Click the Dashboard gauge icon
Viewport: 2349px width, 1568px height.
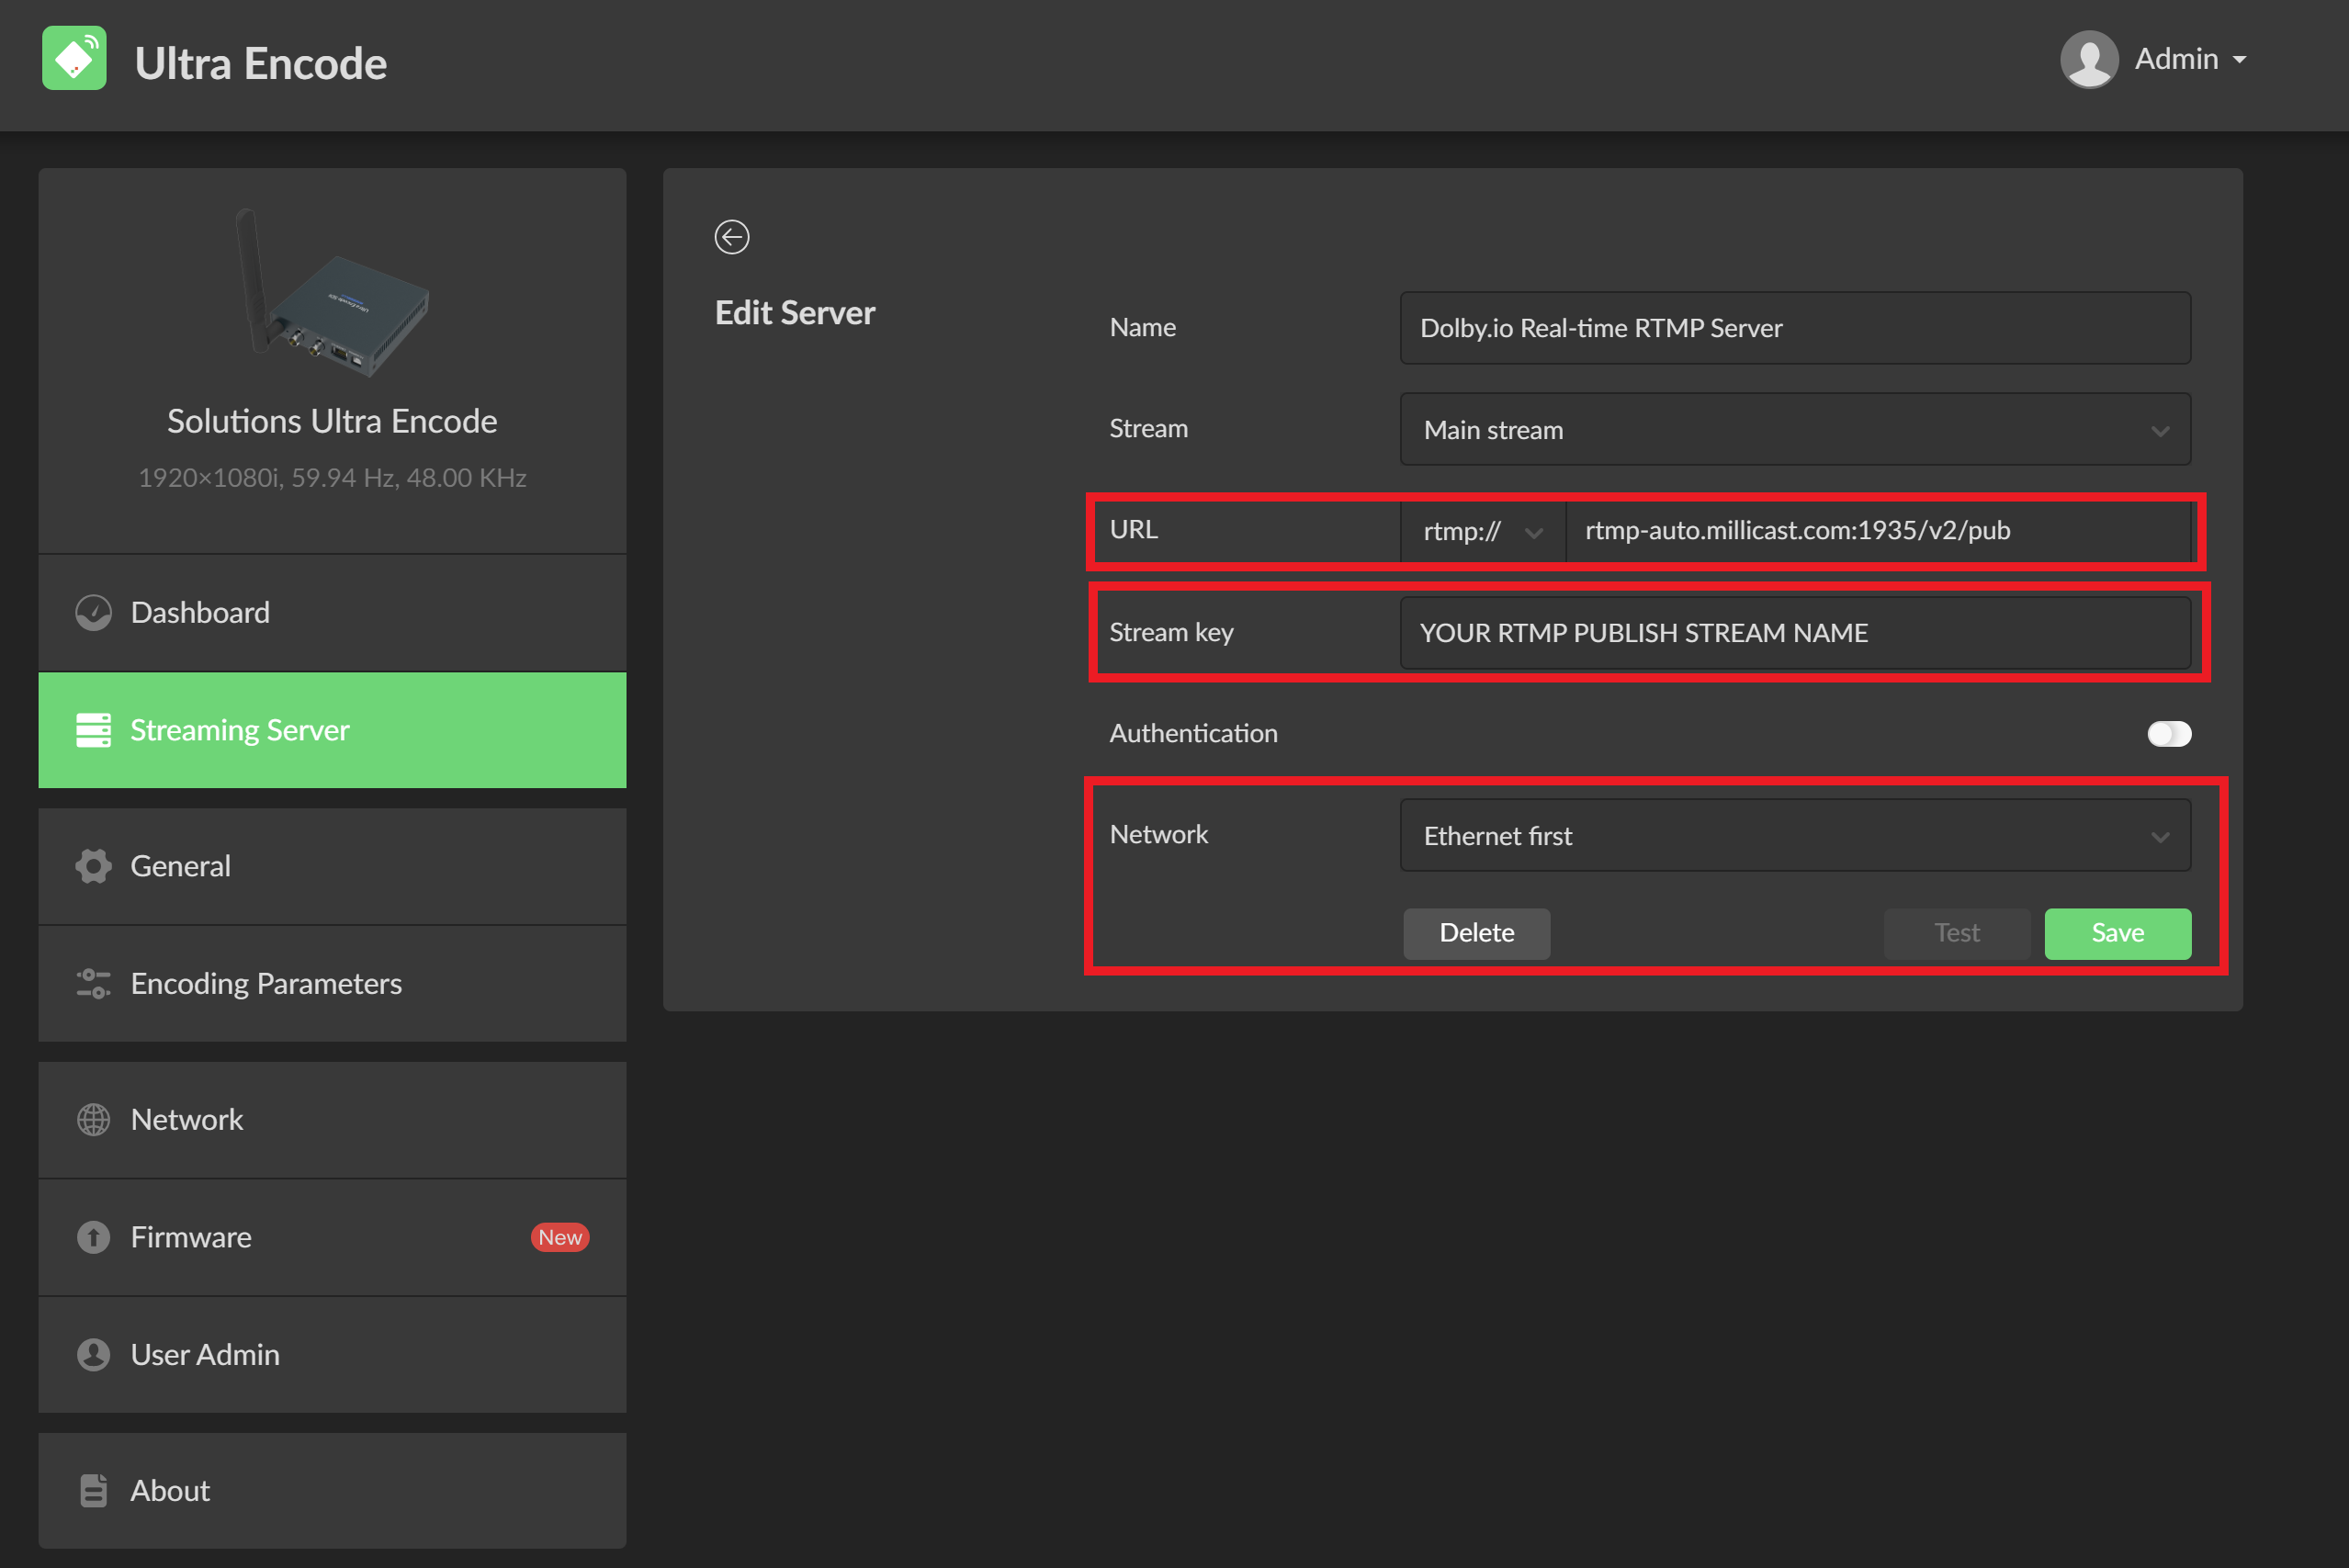point(94,612)
